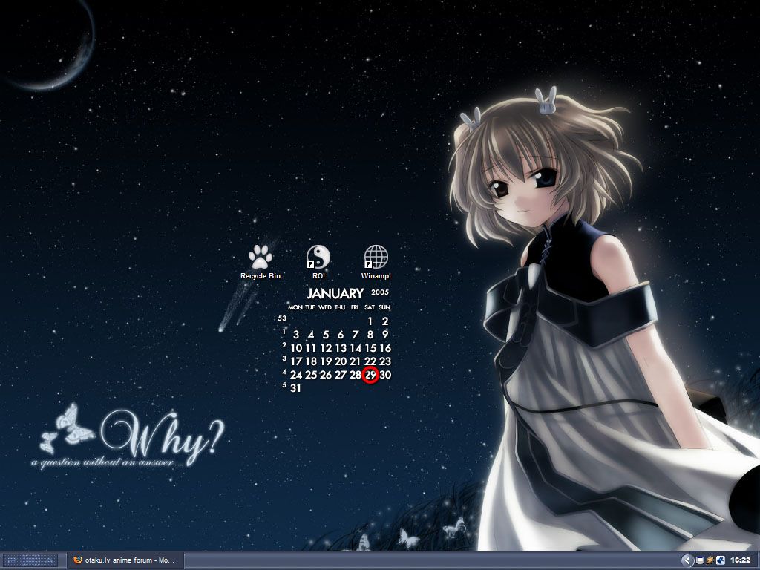Select Thursday the 6th on the calendar
This screenshot has width=760, height=570.
(x=340, y=335)
